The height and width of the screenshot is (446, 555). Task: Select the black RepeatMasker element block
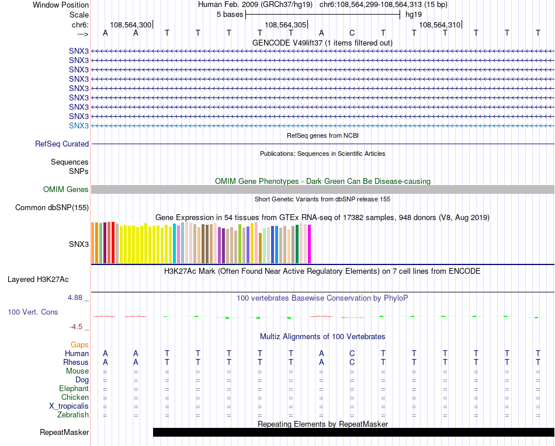[x=353, y=432]
